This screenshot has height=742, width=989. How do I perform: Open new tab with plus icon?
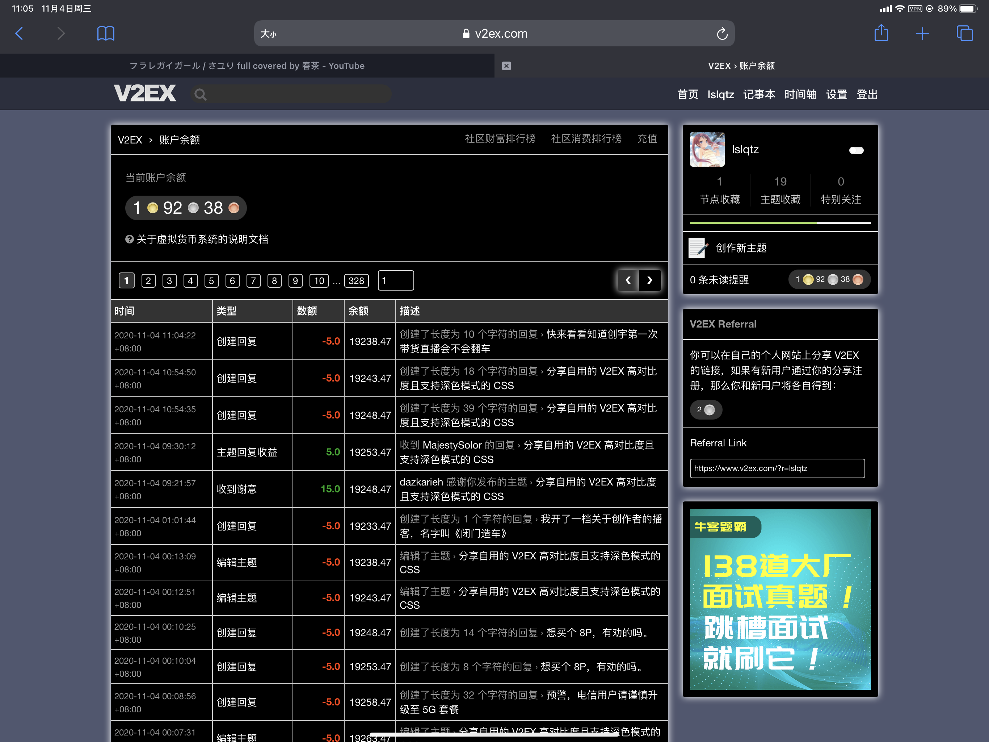pos(922,34)
